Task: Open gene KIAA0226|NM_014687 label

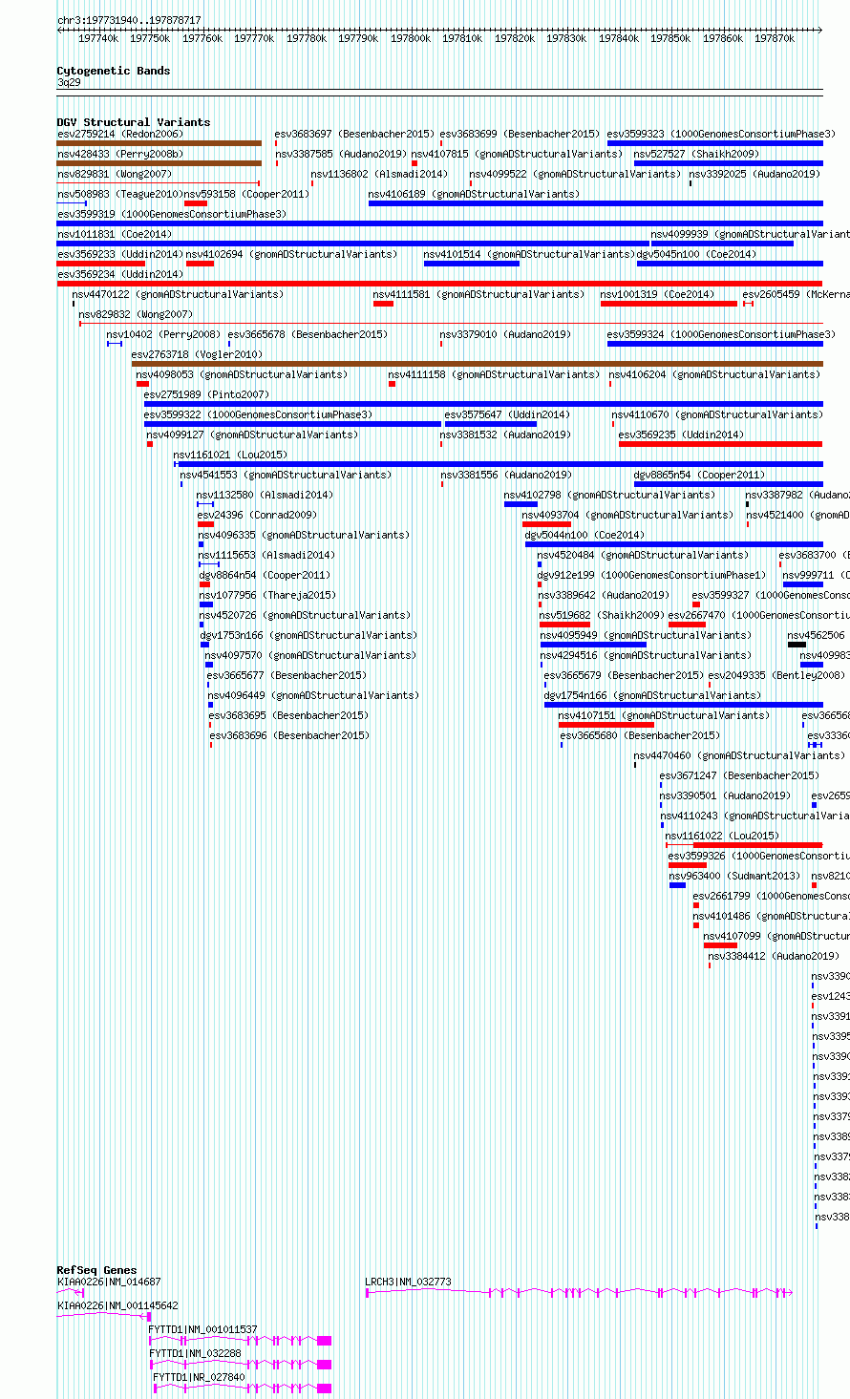Action: pyautogui.click(x=109, y=1282)
